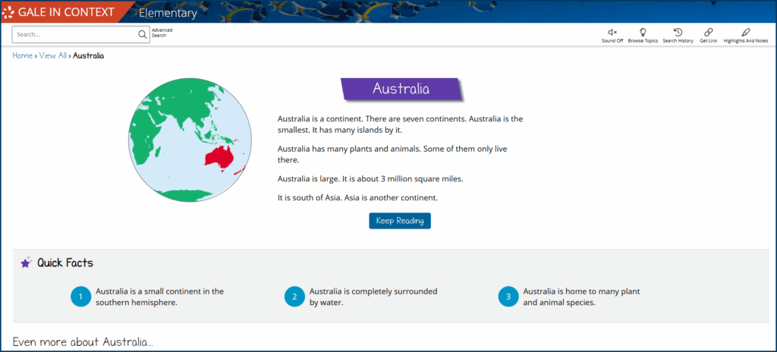The height and width of the screenshot is (352, 777).
Task: Click the 'Quick Facts' heading text
Action: pos(65,262)
